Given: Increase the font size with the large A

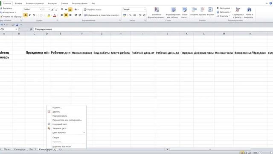Looking at the screenshot, I should pos(52,9).
